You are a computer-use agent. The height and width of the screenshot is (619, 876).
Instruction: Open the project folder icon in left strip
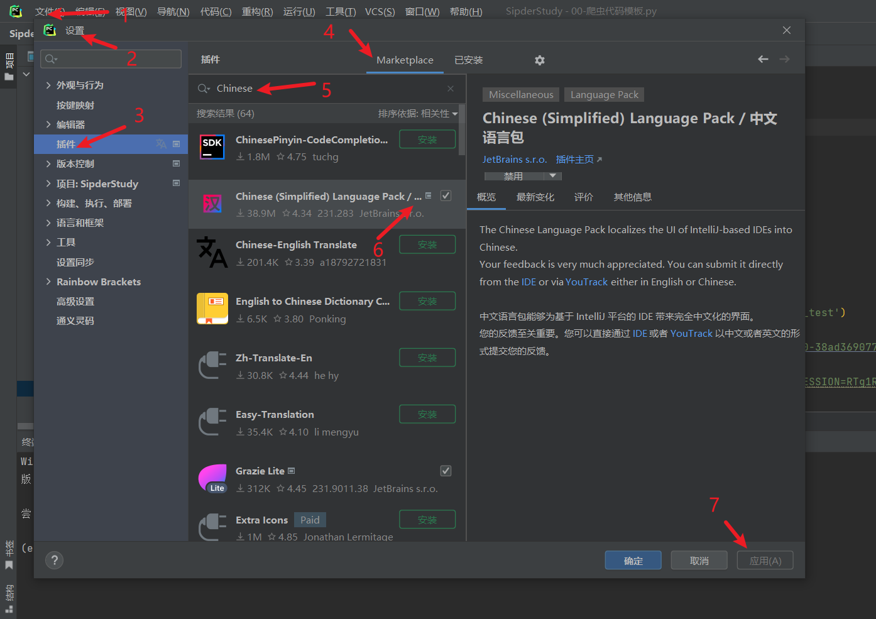click(x=9, y=77)
